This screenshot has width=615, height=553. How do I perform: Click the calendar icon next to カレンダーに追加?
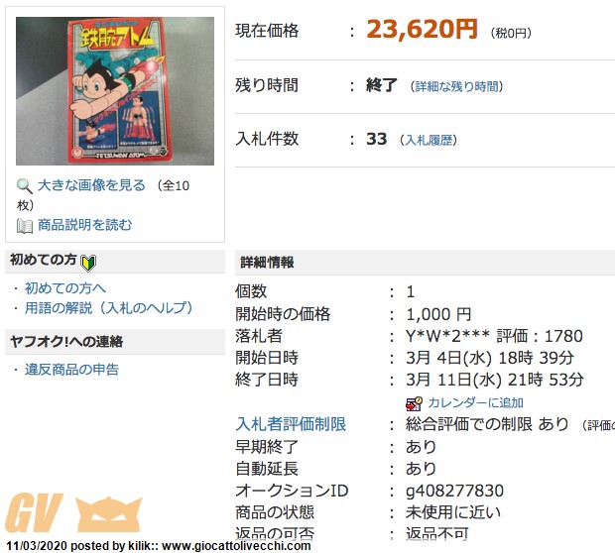pos(414,403)
